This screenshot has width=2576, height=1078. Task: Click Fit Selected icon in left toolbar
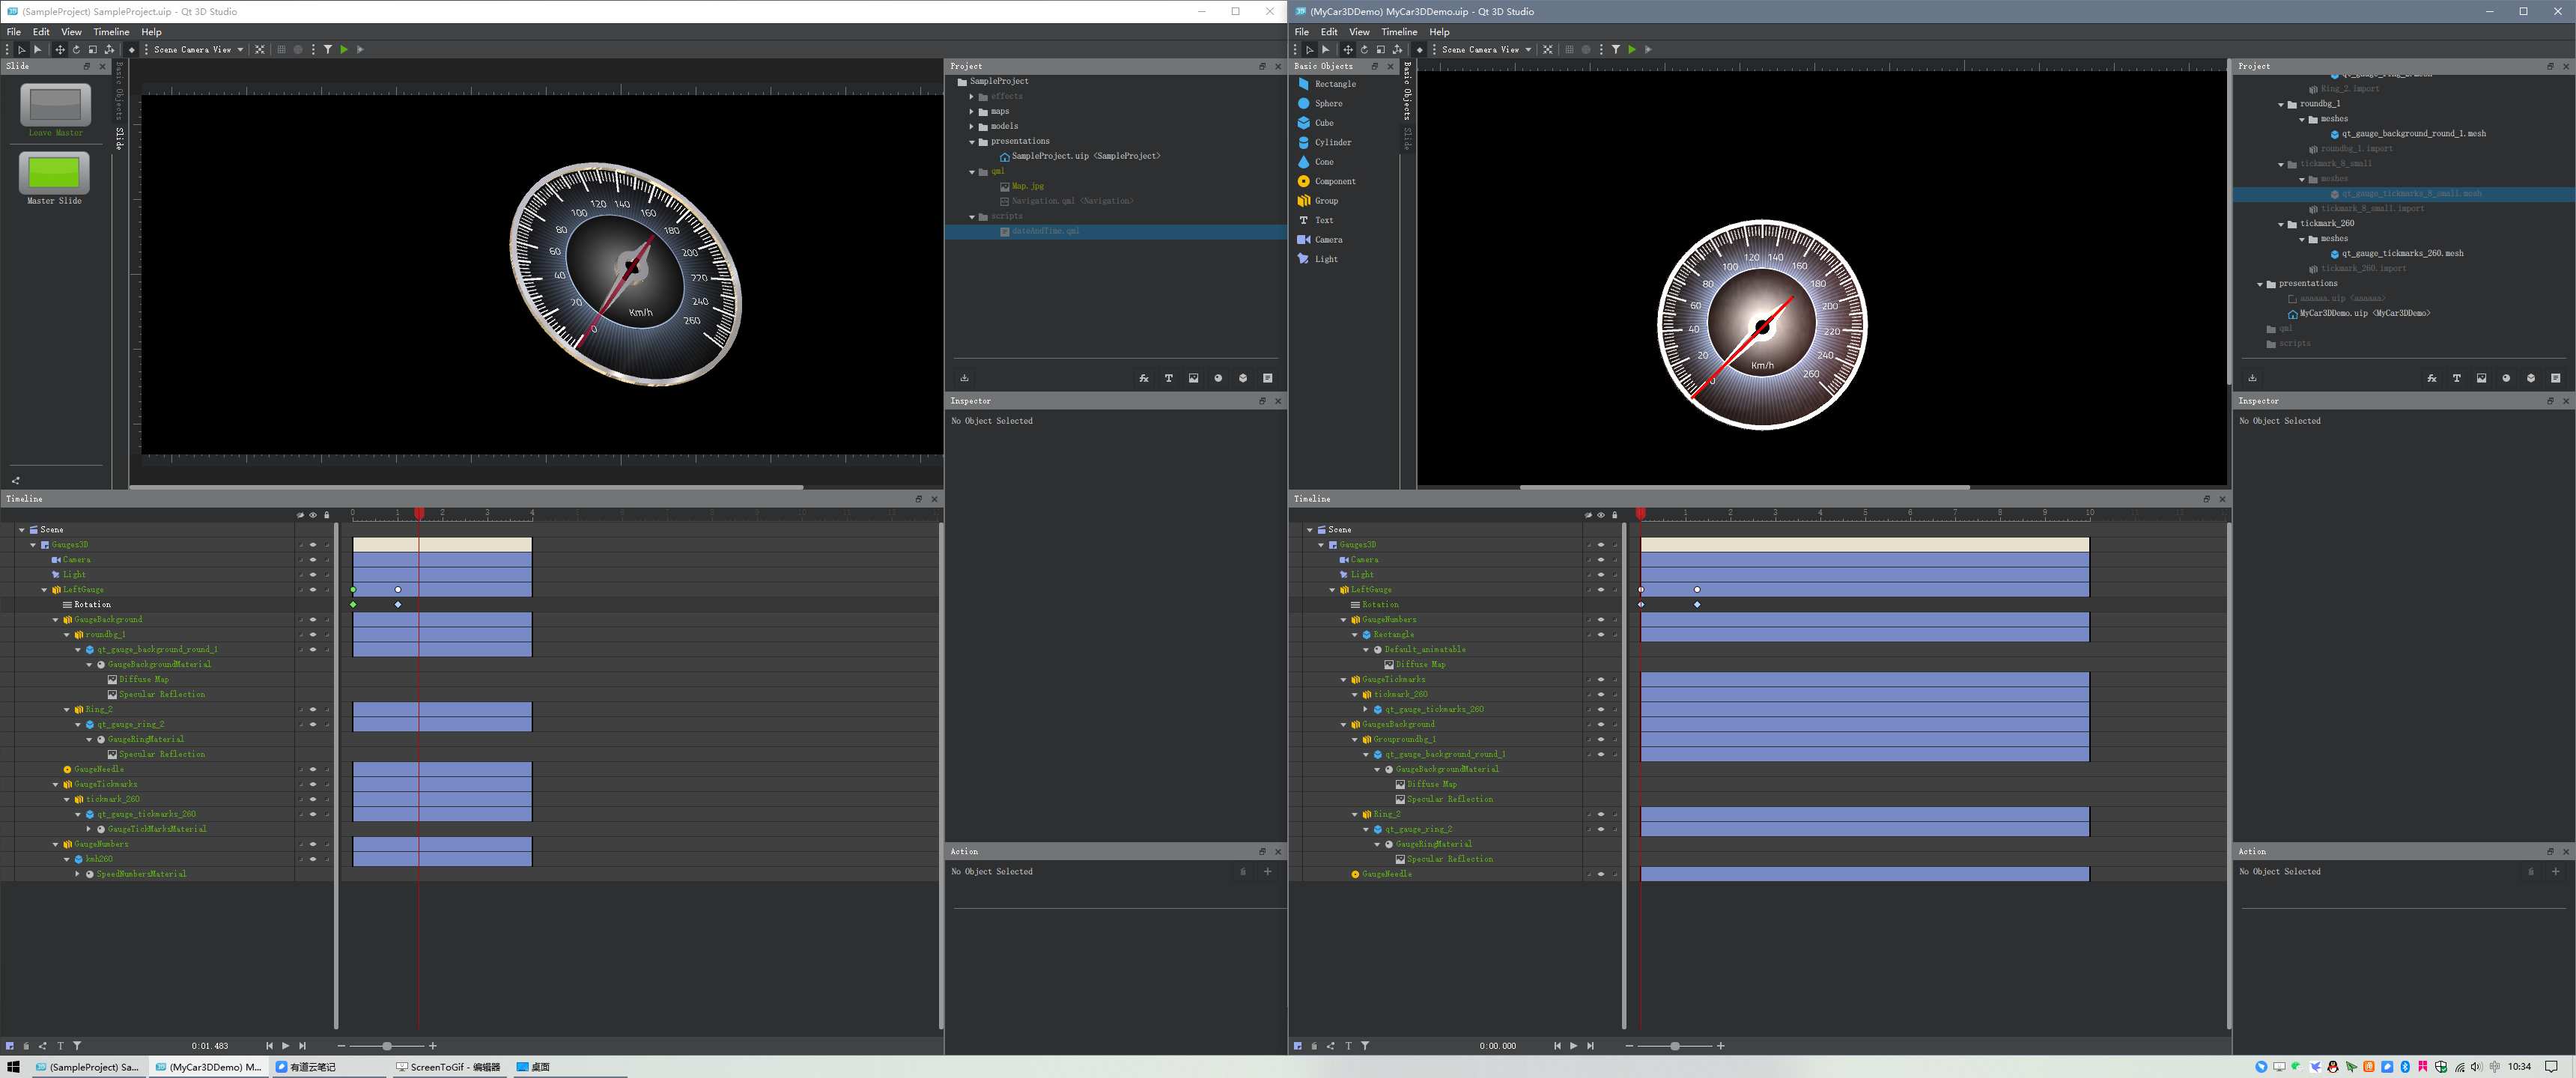click(x=260, y=50)
